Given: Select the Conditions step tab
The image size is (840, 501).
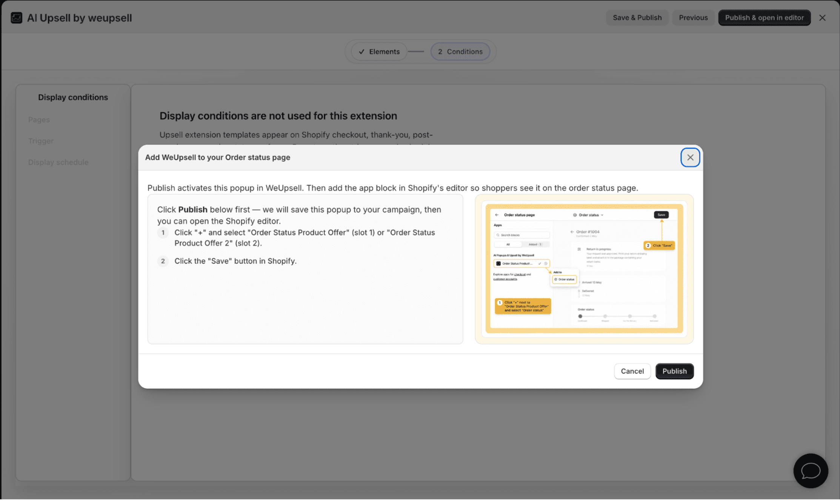Looking at the screenshot, I should [x=460, y=52].
